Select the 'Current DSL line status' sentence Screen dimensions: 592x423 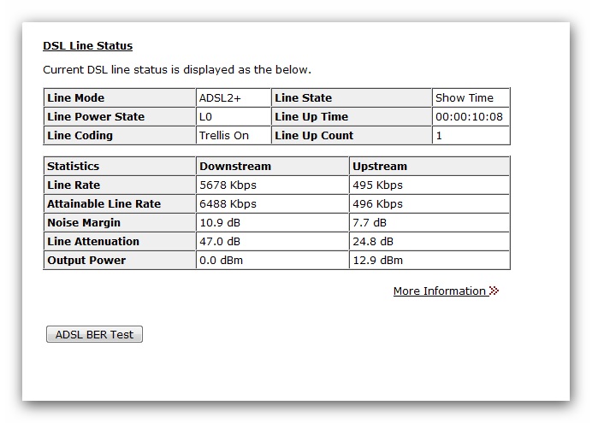pyautogui.click(x=177, y=70)
